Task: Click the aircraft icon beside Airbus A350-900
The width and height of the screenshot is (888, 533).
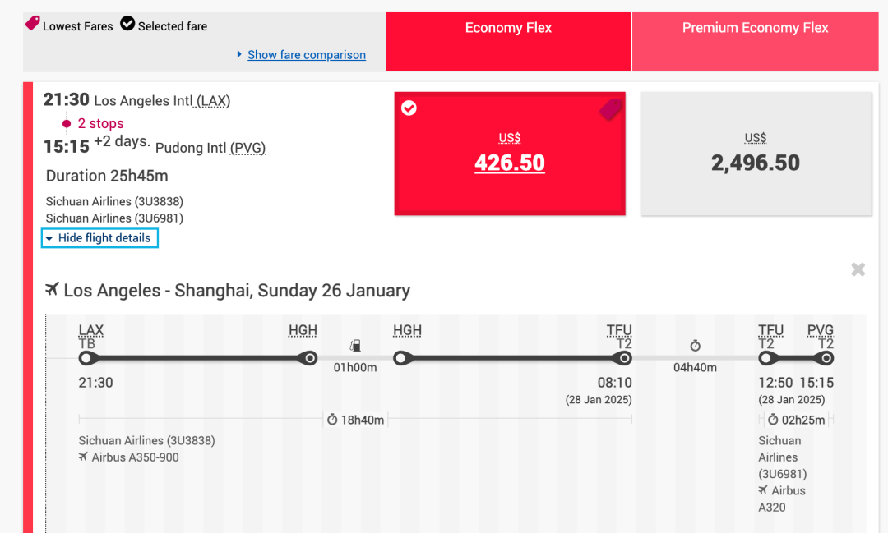Action: [83, 457]
